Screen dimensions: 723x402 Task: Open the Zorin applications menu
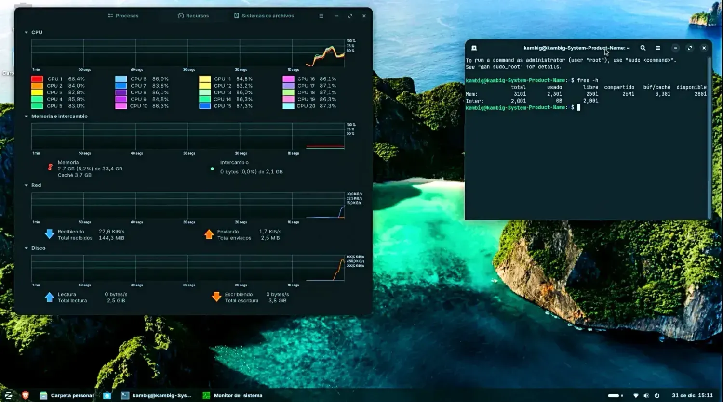[x=9, y=395]
